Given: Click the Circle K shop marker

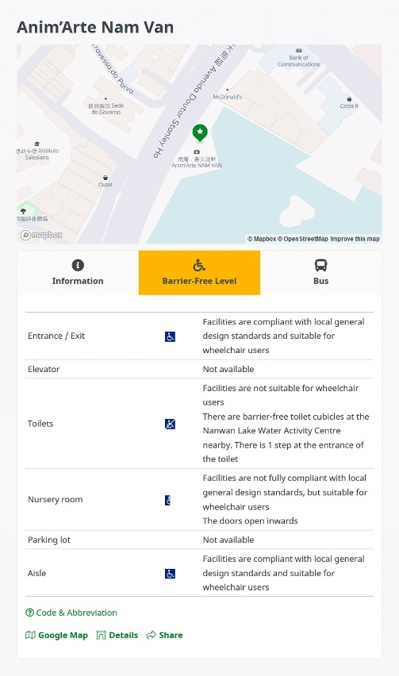Looking at the screenshot, I should 349,102.
